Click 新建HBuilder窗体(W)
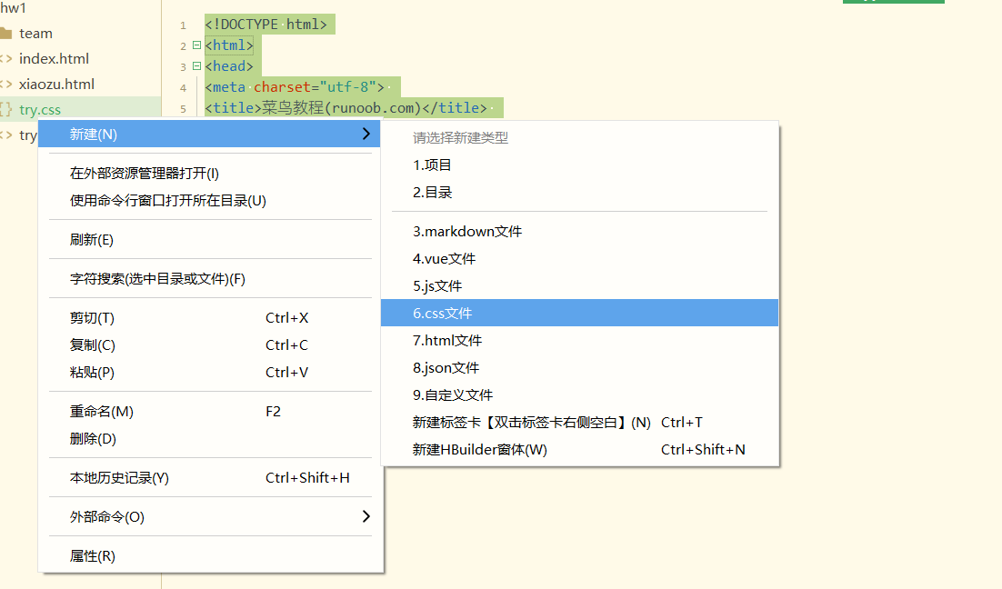The height and width of the screenshot is (589, 1002). [480, 450]
